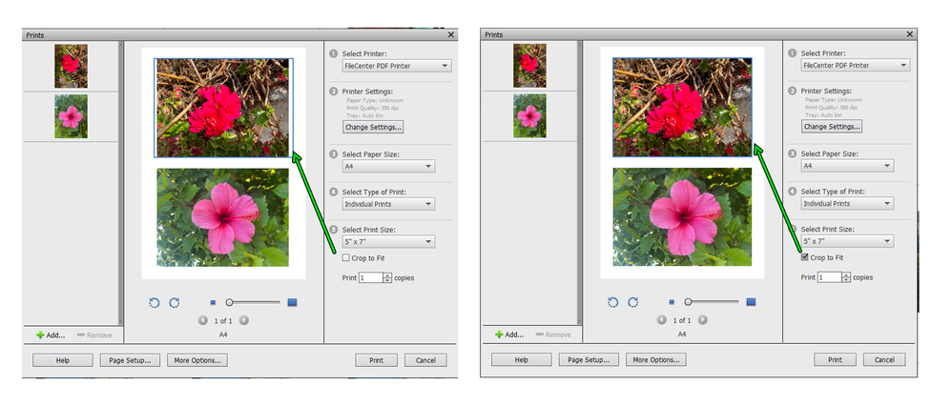Rotate image right in the left Prints dialog
The width and height of the screenshot is (952, 406).
pyautogui.click(x=175, y=302)
